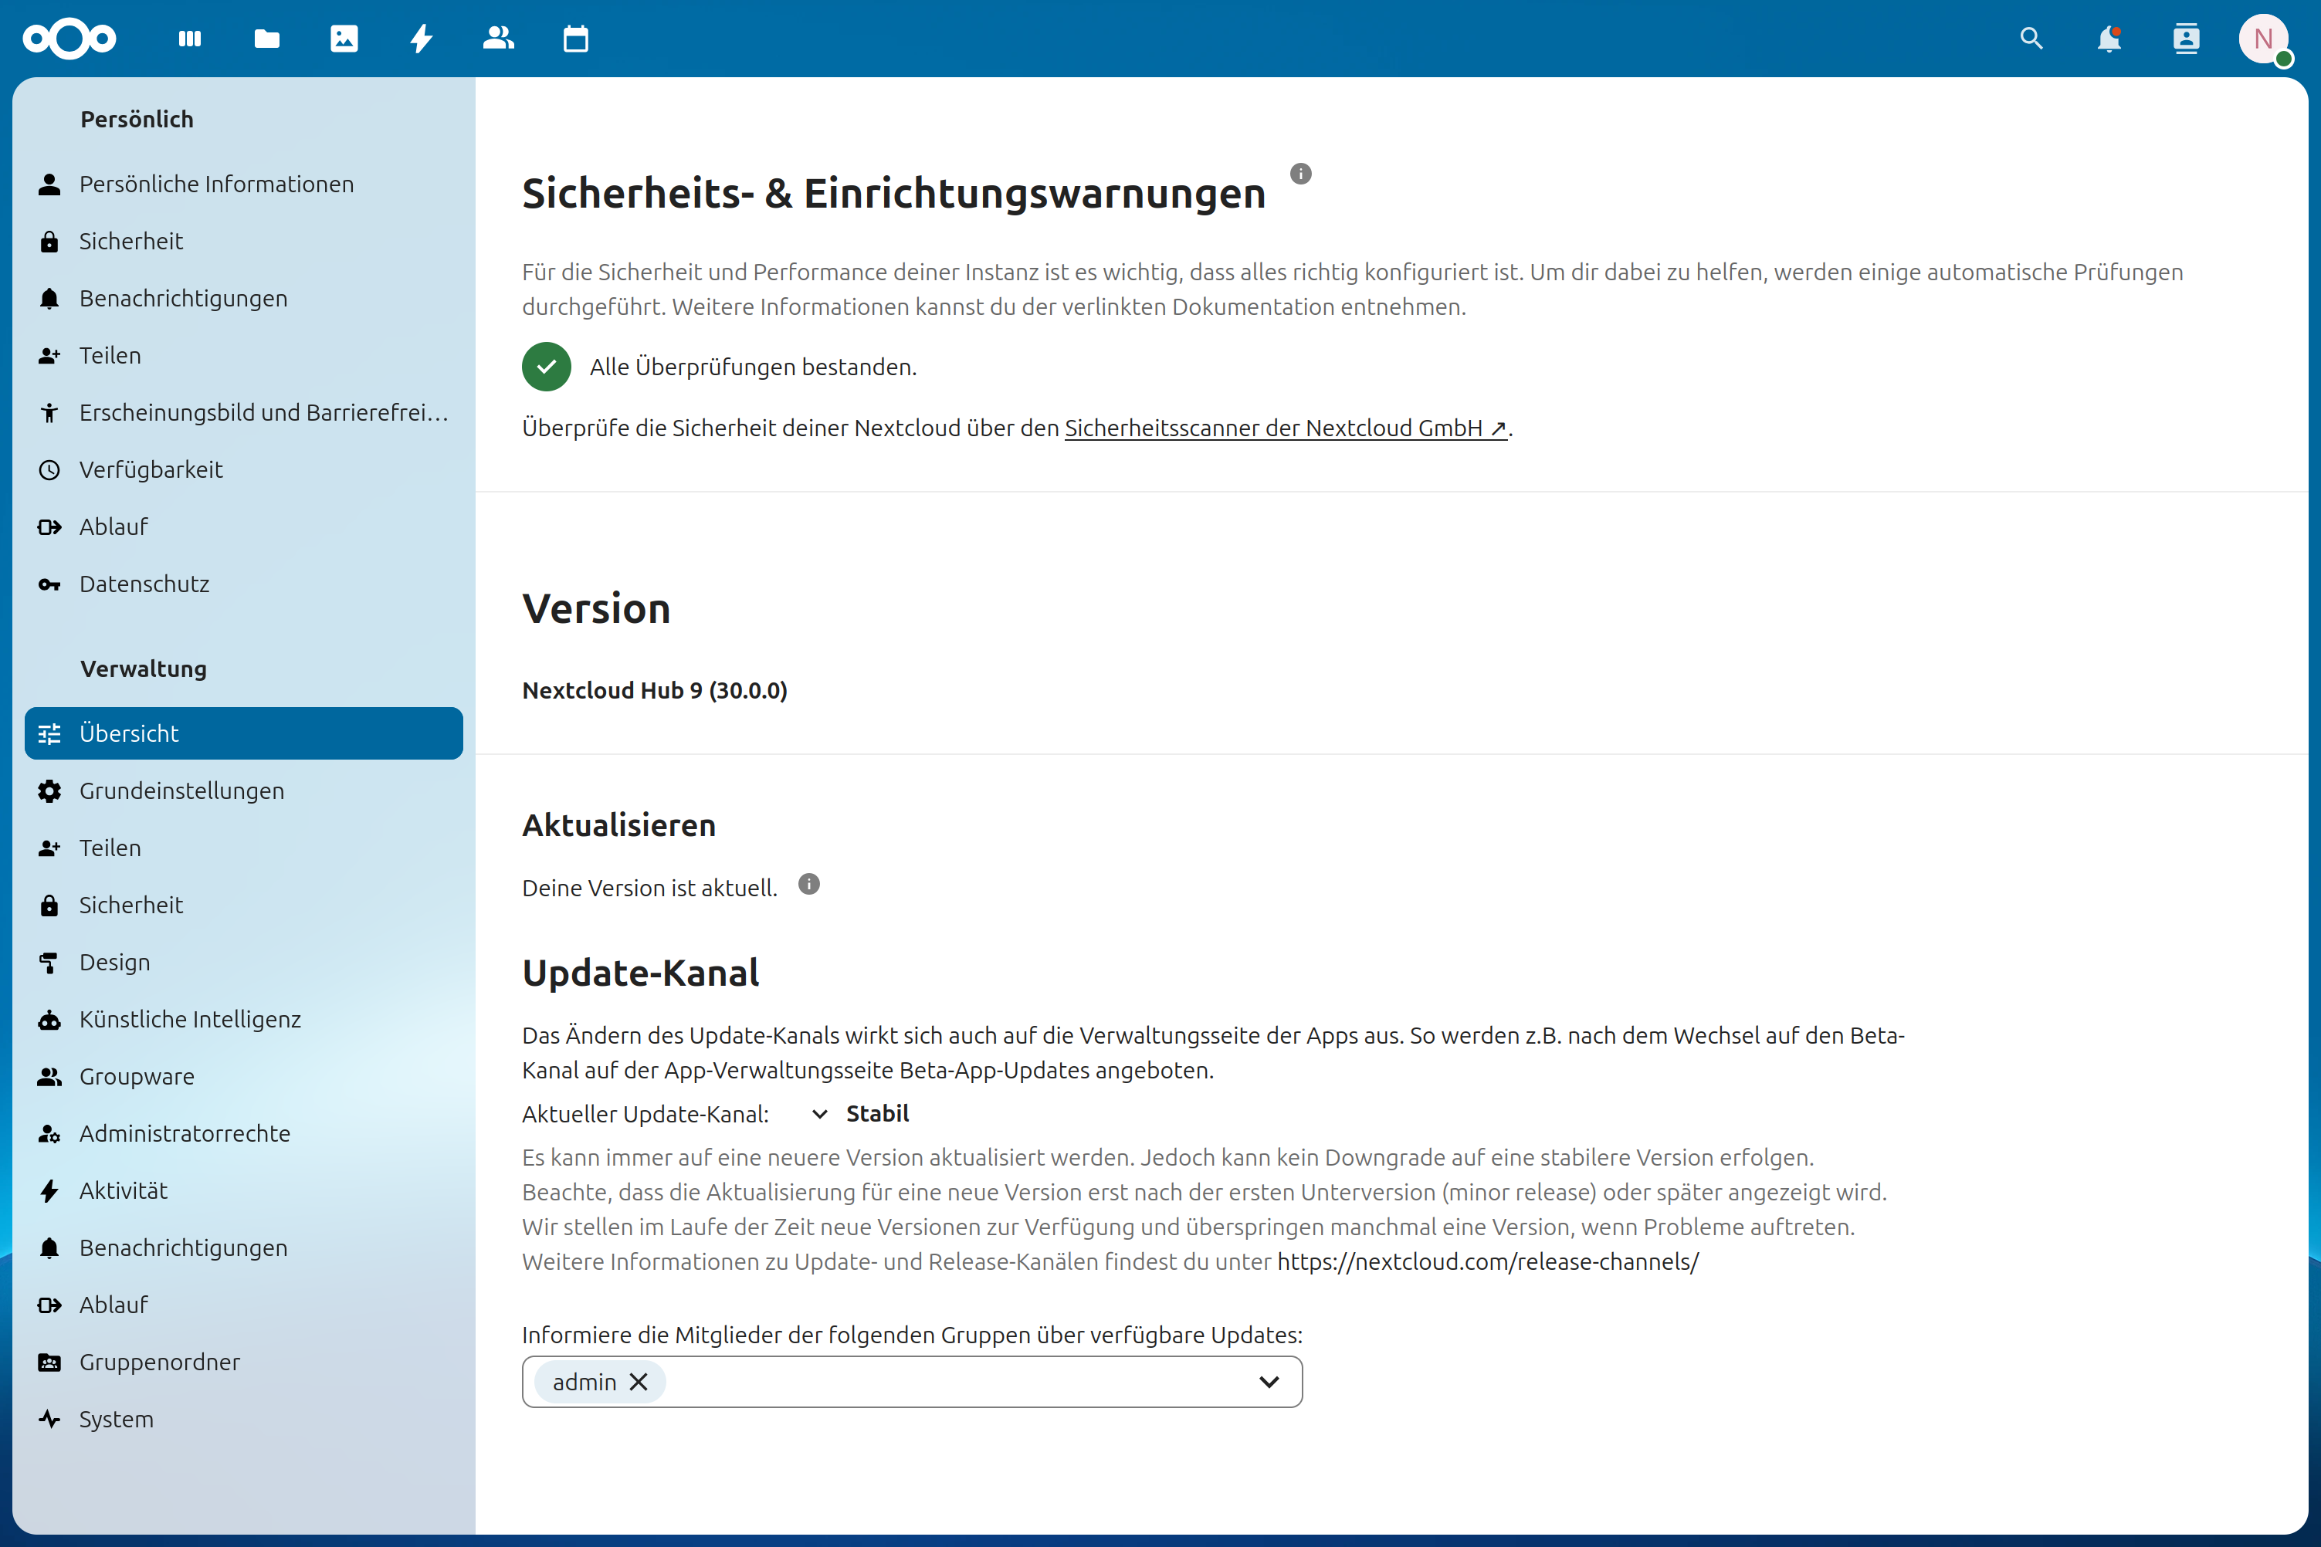Open Gruppenordner settings
This screenshot has height=1547, width=2321.
coord(244,1363)
